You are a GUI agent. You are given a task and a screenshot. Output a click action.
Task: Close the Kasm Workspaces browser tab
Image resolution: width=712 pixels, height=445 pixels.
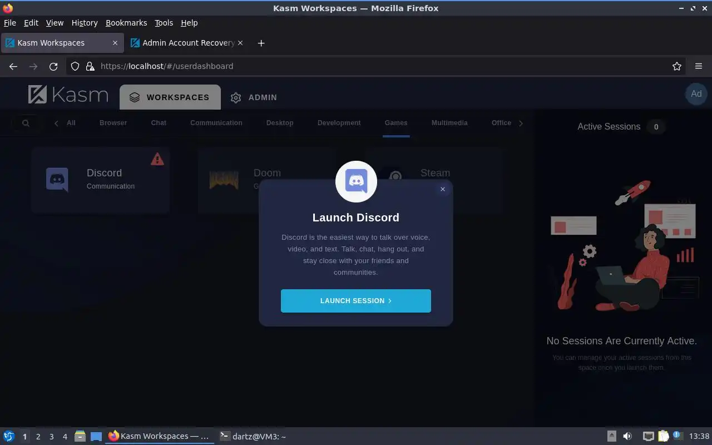[115, 43]
